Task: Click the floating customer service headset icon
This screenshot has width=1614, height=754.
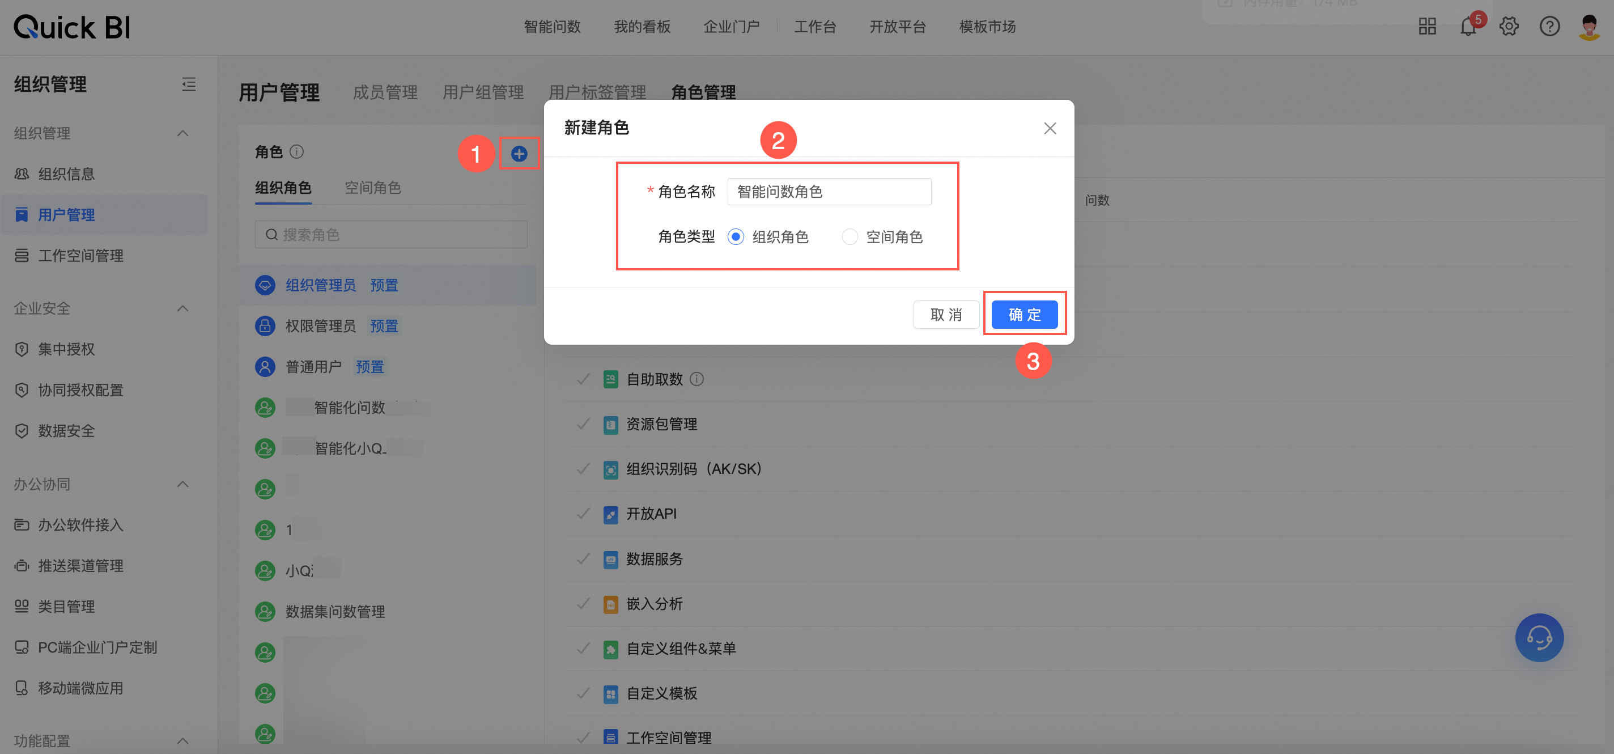Action: point(1539,637)
